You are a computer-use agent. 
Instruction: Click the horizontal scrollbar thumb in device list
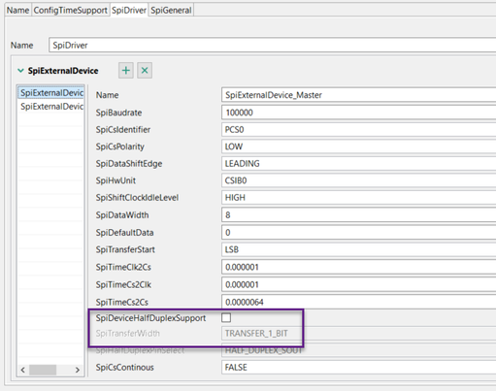click(x=43, y=370)
